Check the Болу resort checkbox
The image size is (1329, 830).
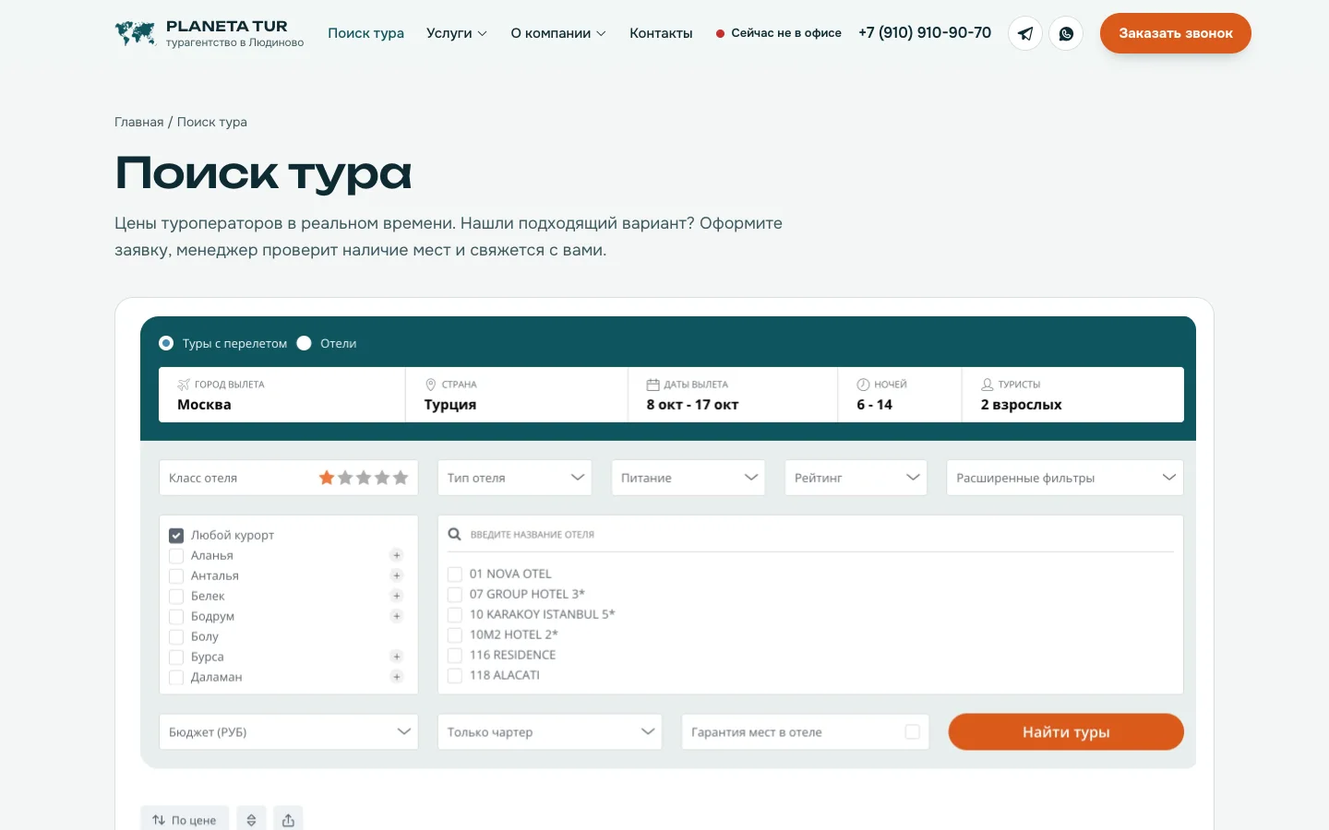tap(176, 636)
